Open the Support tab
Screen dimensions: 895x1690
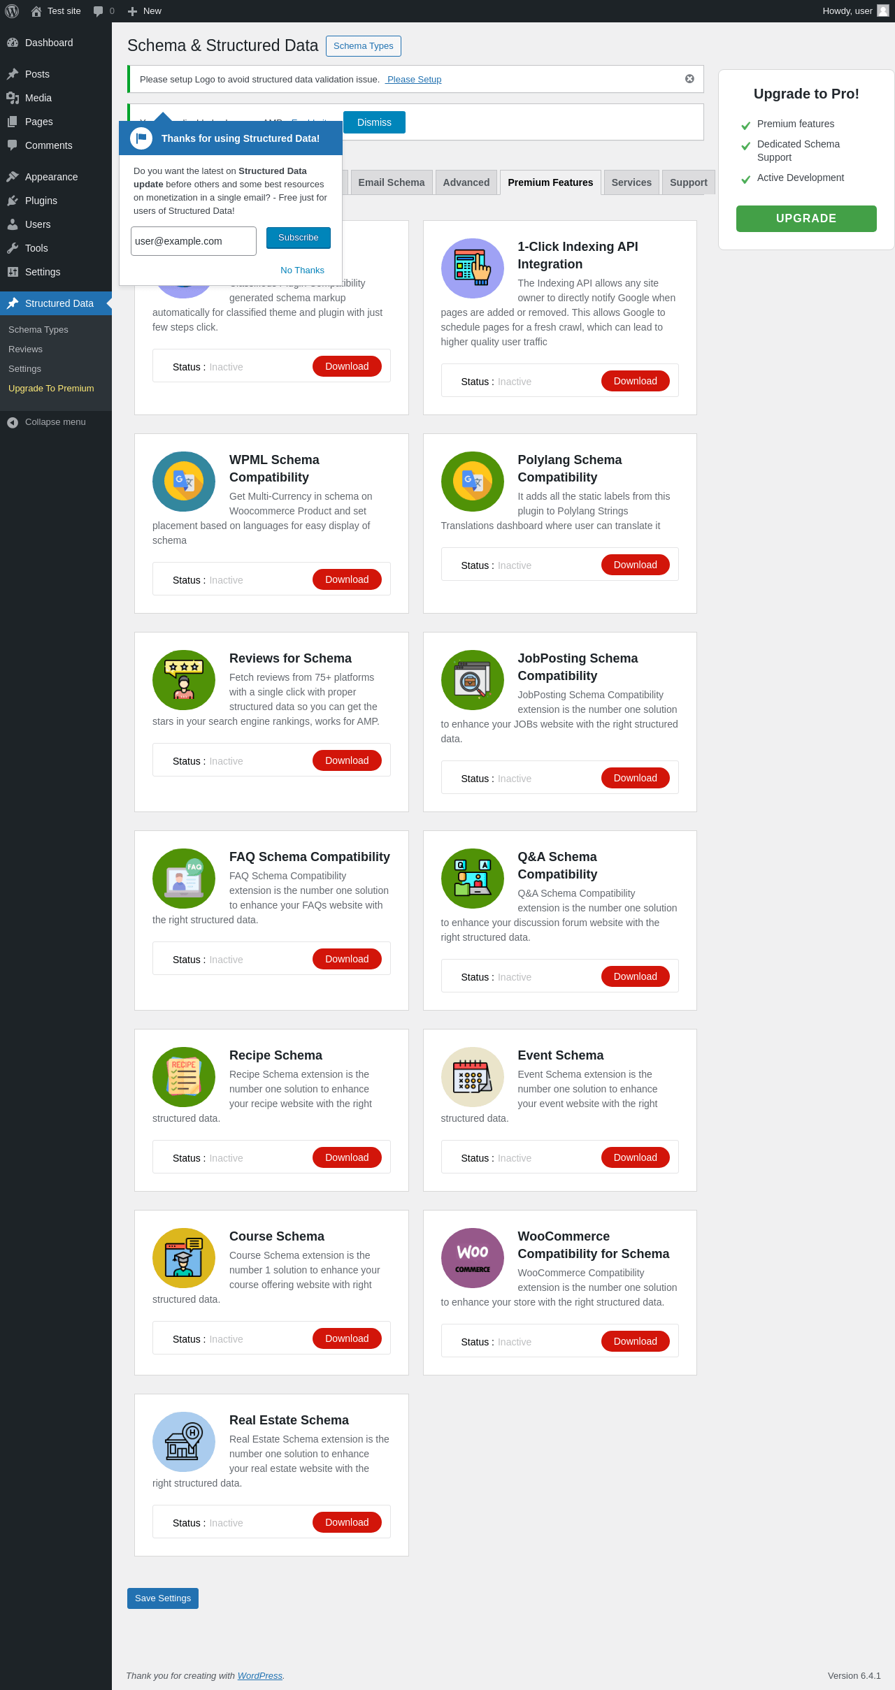coord(689,182)
